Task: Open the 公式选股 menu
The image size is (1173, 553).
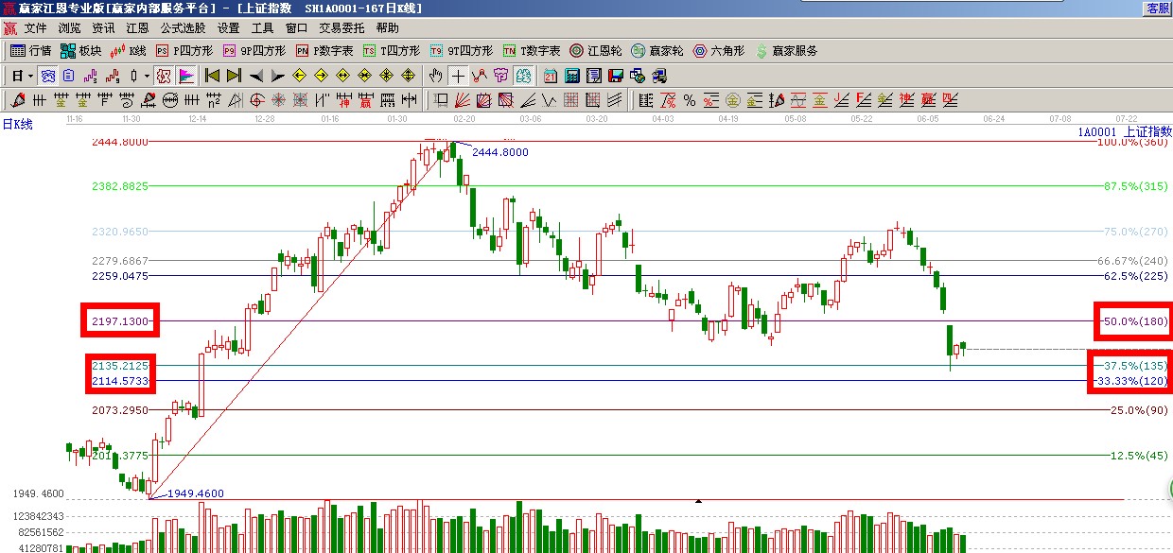Action: [182, 28]
